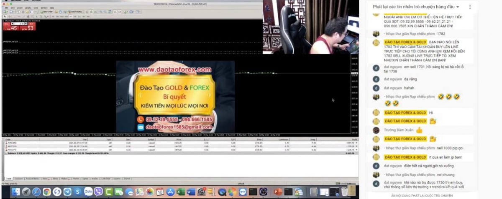Open the News tab in terminal
502x199 pixels.
point(45,179)
